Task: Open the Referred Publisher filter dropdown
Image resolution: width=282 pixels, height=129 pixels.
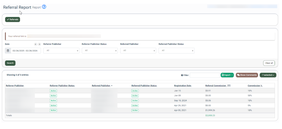Action: 138,51
